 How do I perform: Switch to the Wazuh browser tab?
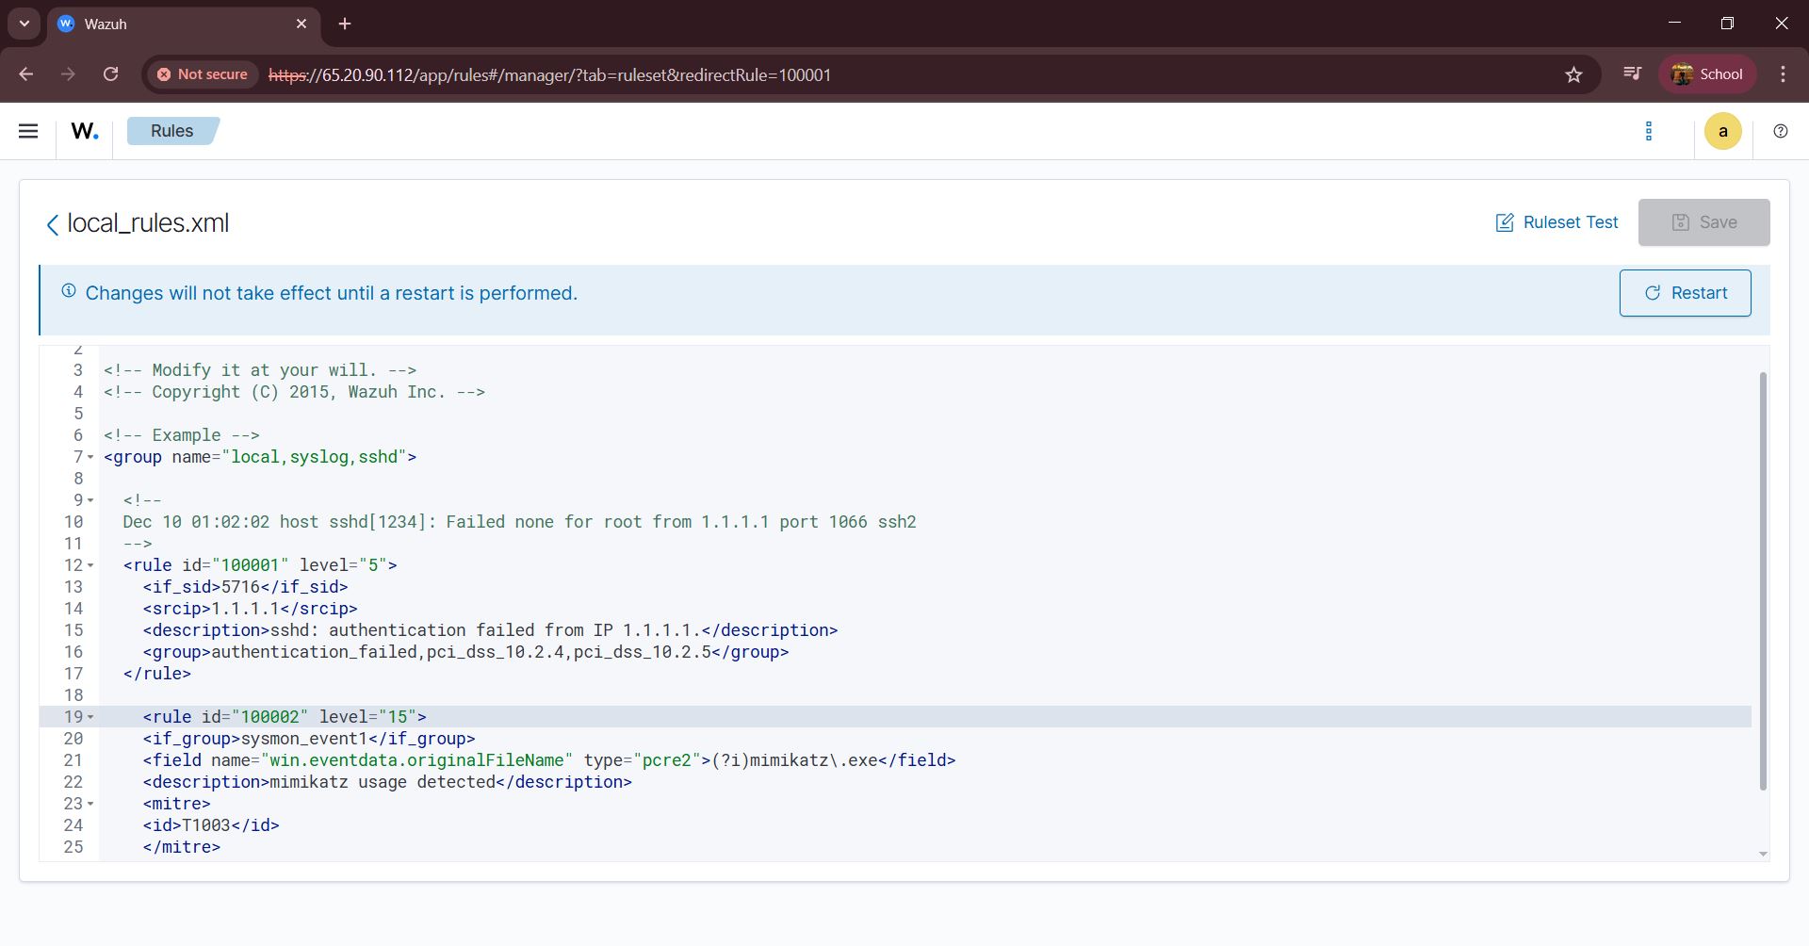coord(179,24)
